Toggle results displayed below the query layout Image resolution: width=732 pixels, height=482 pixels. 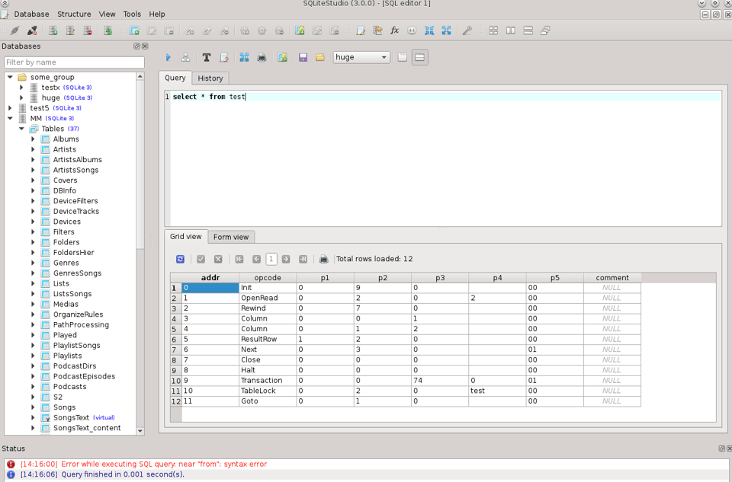coord(419,57)
